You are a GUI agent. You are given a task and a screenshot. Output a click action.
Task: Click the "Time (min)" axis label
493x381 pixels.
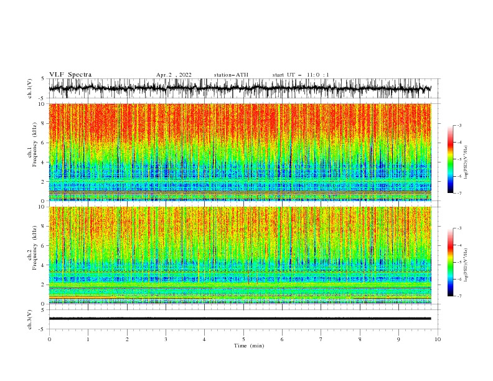[249, 346]
